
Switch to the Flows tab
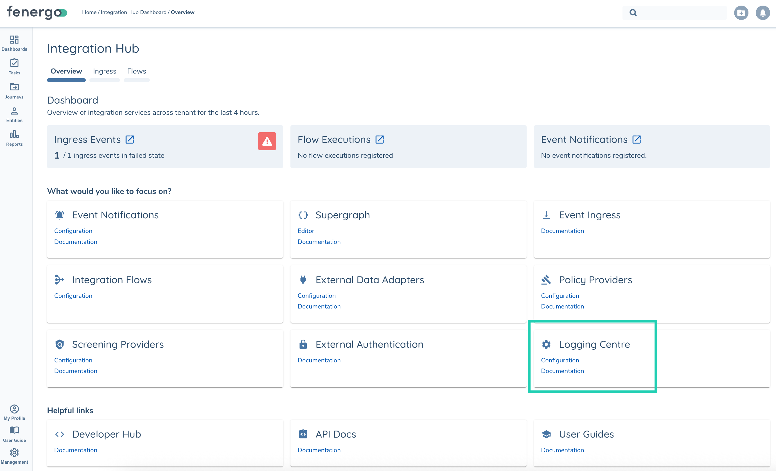136,71
